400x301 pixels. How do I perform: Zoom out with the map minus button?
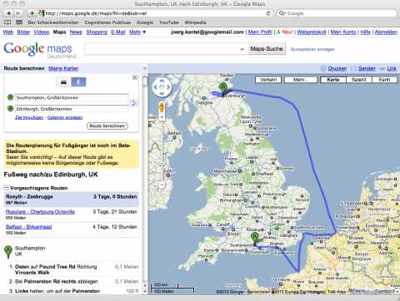162,185
